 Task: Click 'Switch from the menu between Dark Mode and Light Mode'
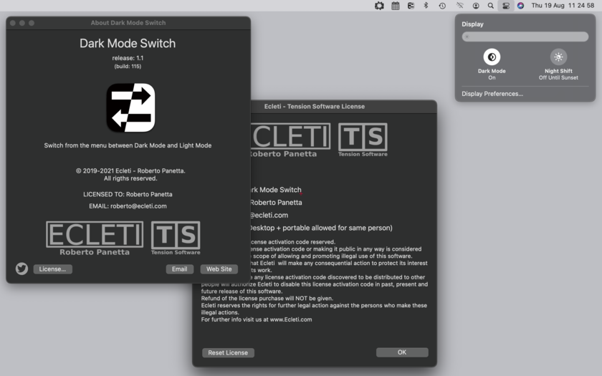click(128, 145)
